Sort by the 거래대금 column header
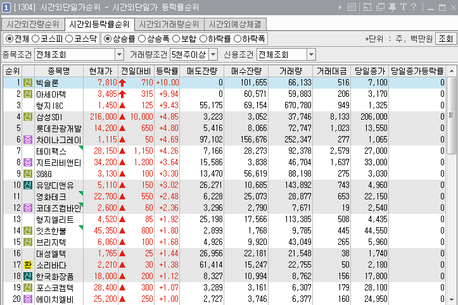458x305 pixels. click(x=331, y=71)
